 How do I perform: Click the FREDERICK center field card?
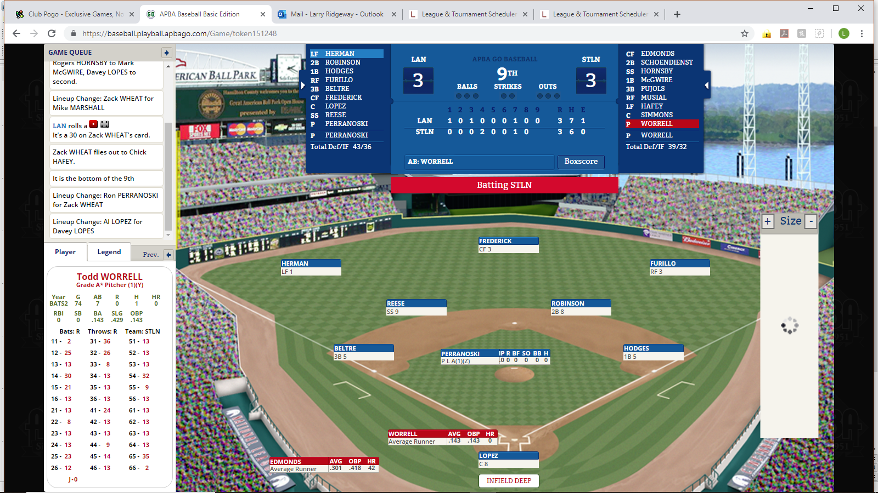click(508, 245)
